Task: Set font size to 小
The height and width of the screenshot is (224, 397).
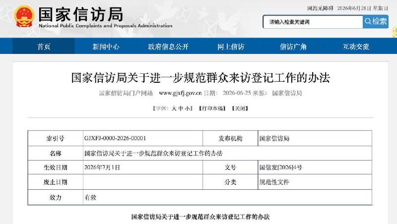Action: click(x=188, y=109)
